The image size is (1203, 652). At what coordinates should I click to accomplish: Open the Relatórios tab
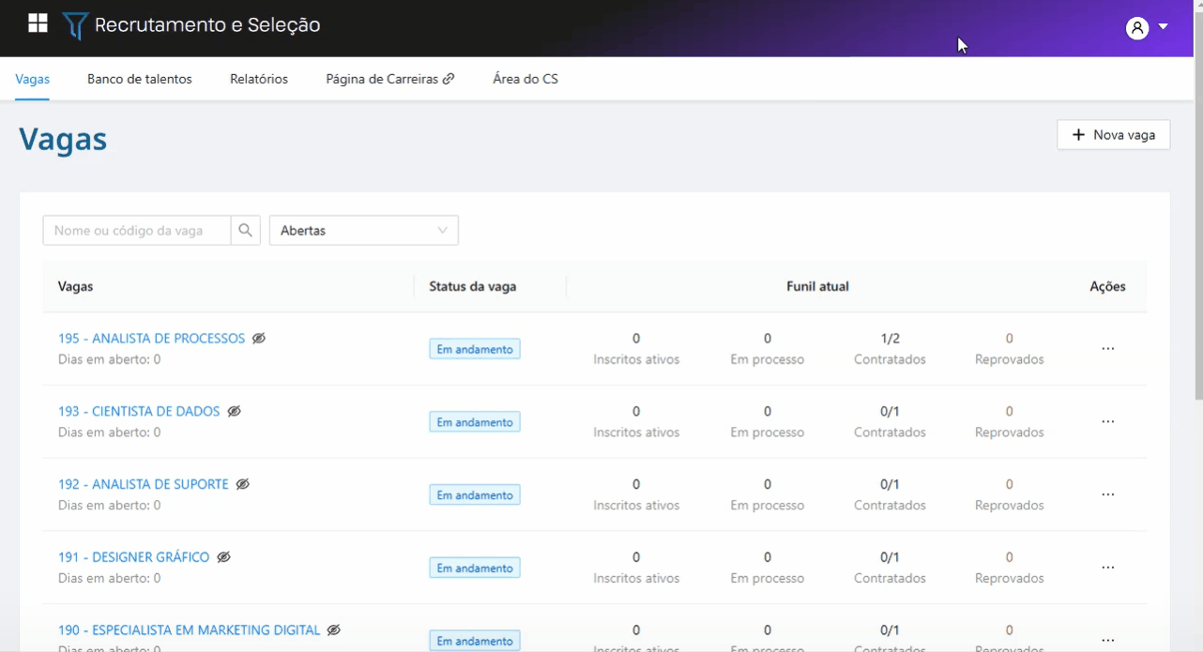(x=259, y=79)
